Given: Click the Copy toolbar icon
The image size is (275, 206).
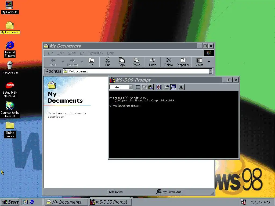Looking at the screenshot, I should point(122,62).
